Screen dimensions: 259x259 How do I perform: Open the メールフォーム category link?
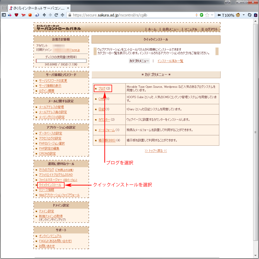click(x=106, y=130)
